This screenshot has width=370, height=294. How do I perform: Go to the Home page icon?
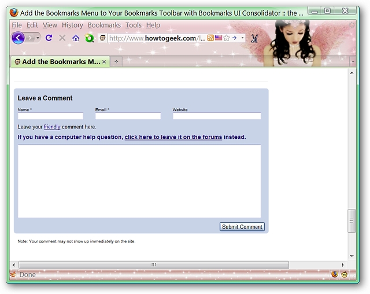click(x=76, y=38)
